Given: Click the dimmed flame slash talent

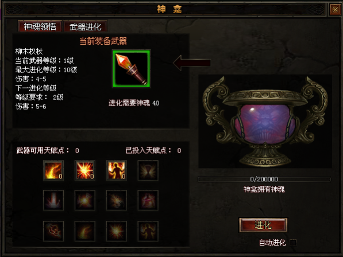Looking at the screenshot, I should point(85,231).
